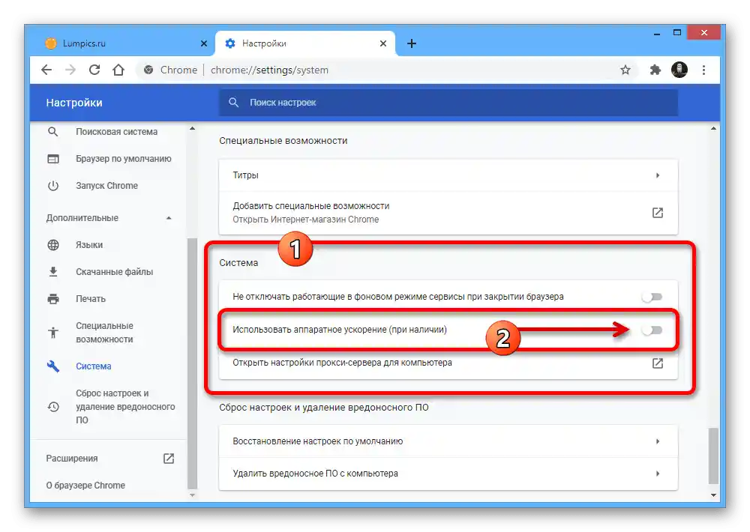Minimize the Chrome window
Viewport: 750px width, 532px height.
pyautogui.click(x=657, y=33)
